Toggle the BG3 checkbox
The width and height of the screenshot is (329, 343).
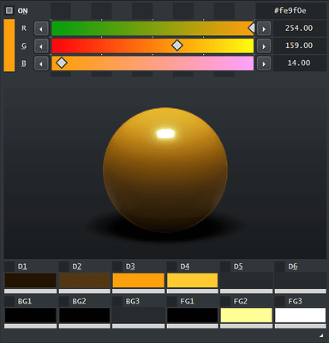[117, 301]
